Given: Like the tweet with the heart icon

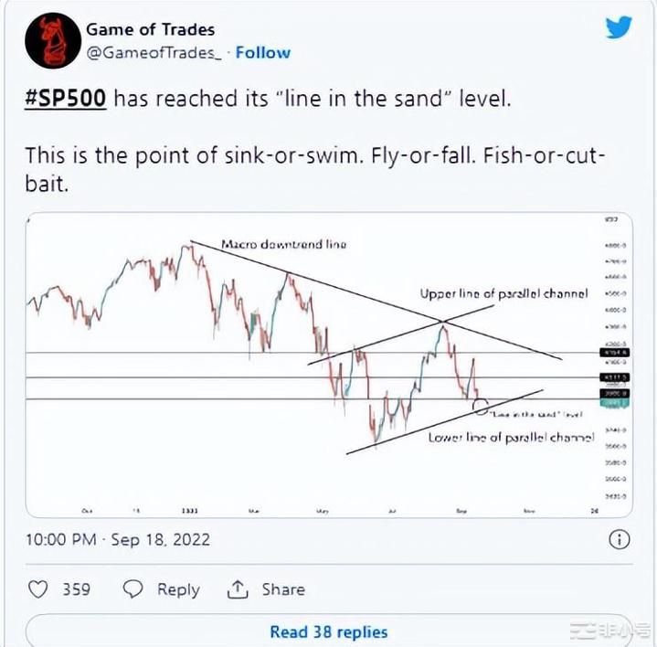Looking at the screenshot, I should [37, 589].
